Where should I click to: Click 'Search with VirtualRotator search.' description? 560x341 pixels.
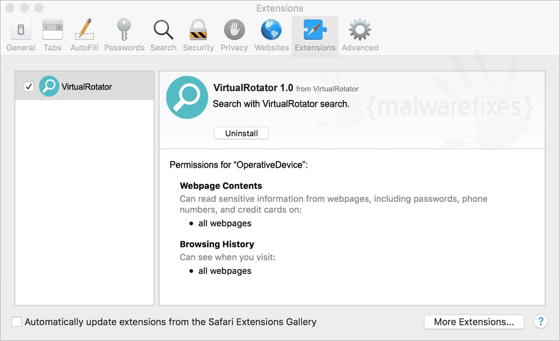click(x=281, y=104)
